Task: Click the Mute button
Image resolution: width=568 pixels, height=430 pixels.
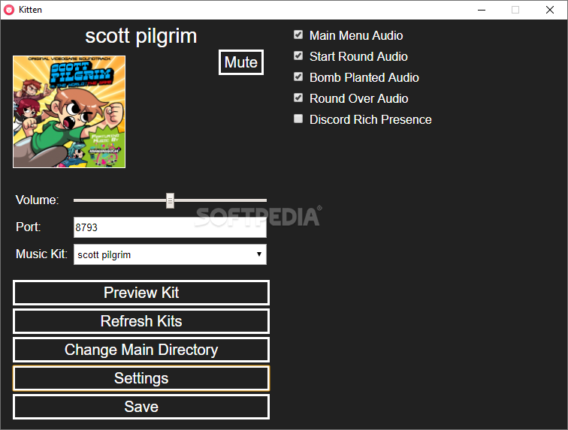Action: click(x=241, y=62)
